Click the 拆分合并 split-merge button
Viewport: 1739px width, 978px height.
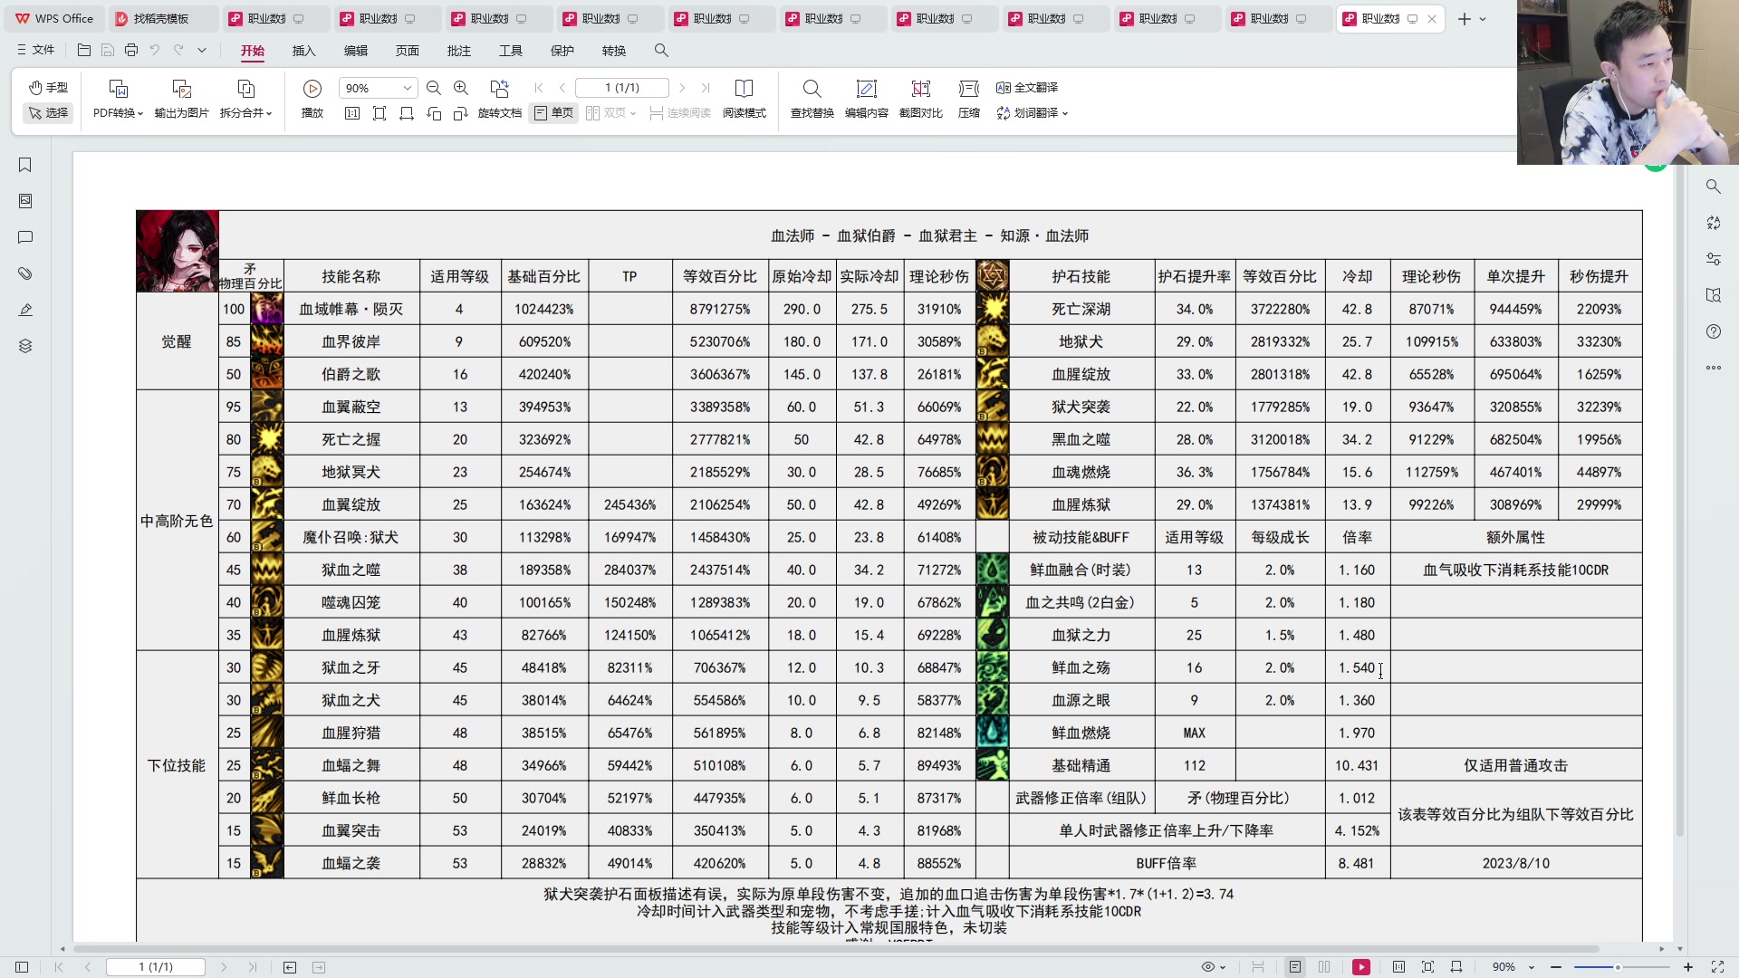(245, 98)
